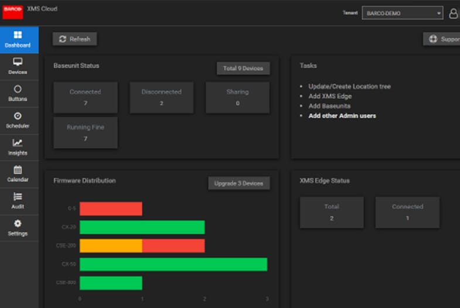Click the Support button
This screenshot has width=460, height=308.
pos(442,39)
